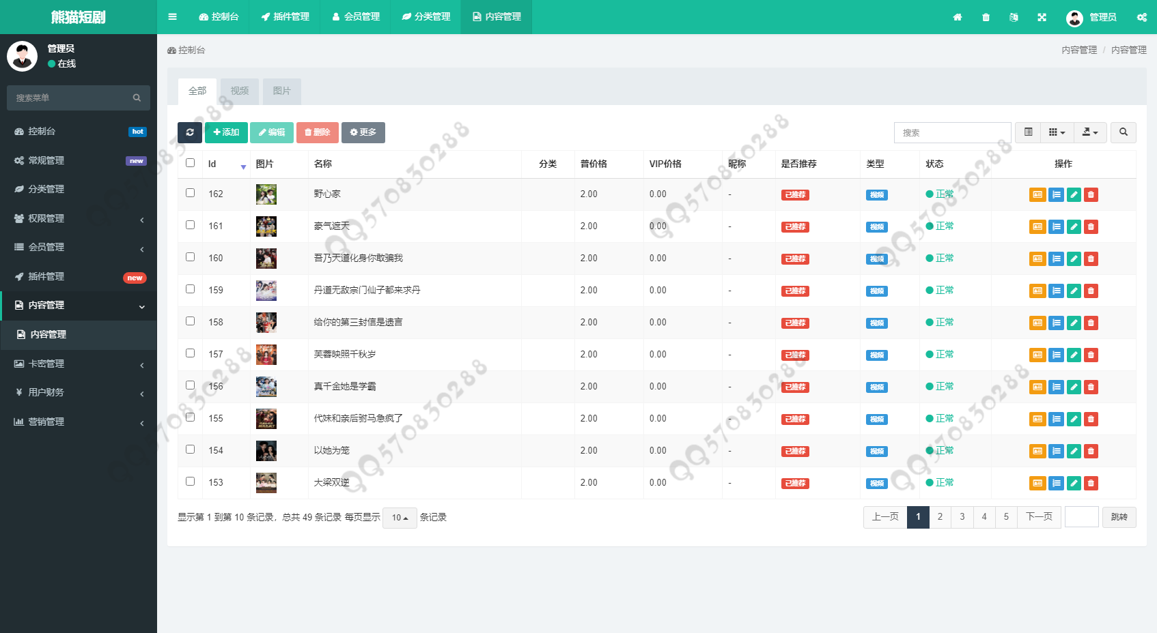Select the checkbox for row 157

191,353
